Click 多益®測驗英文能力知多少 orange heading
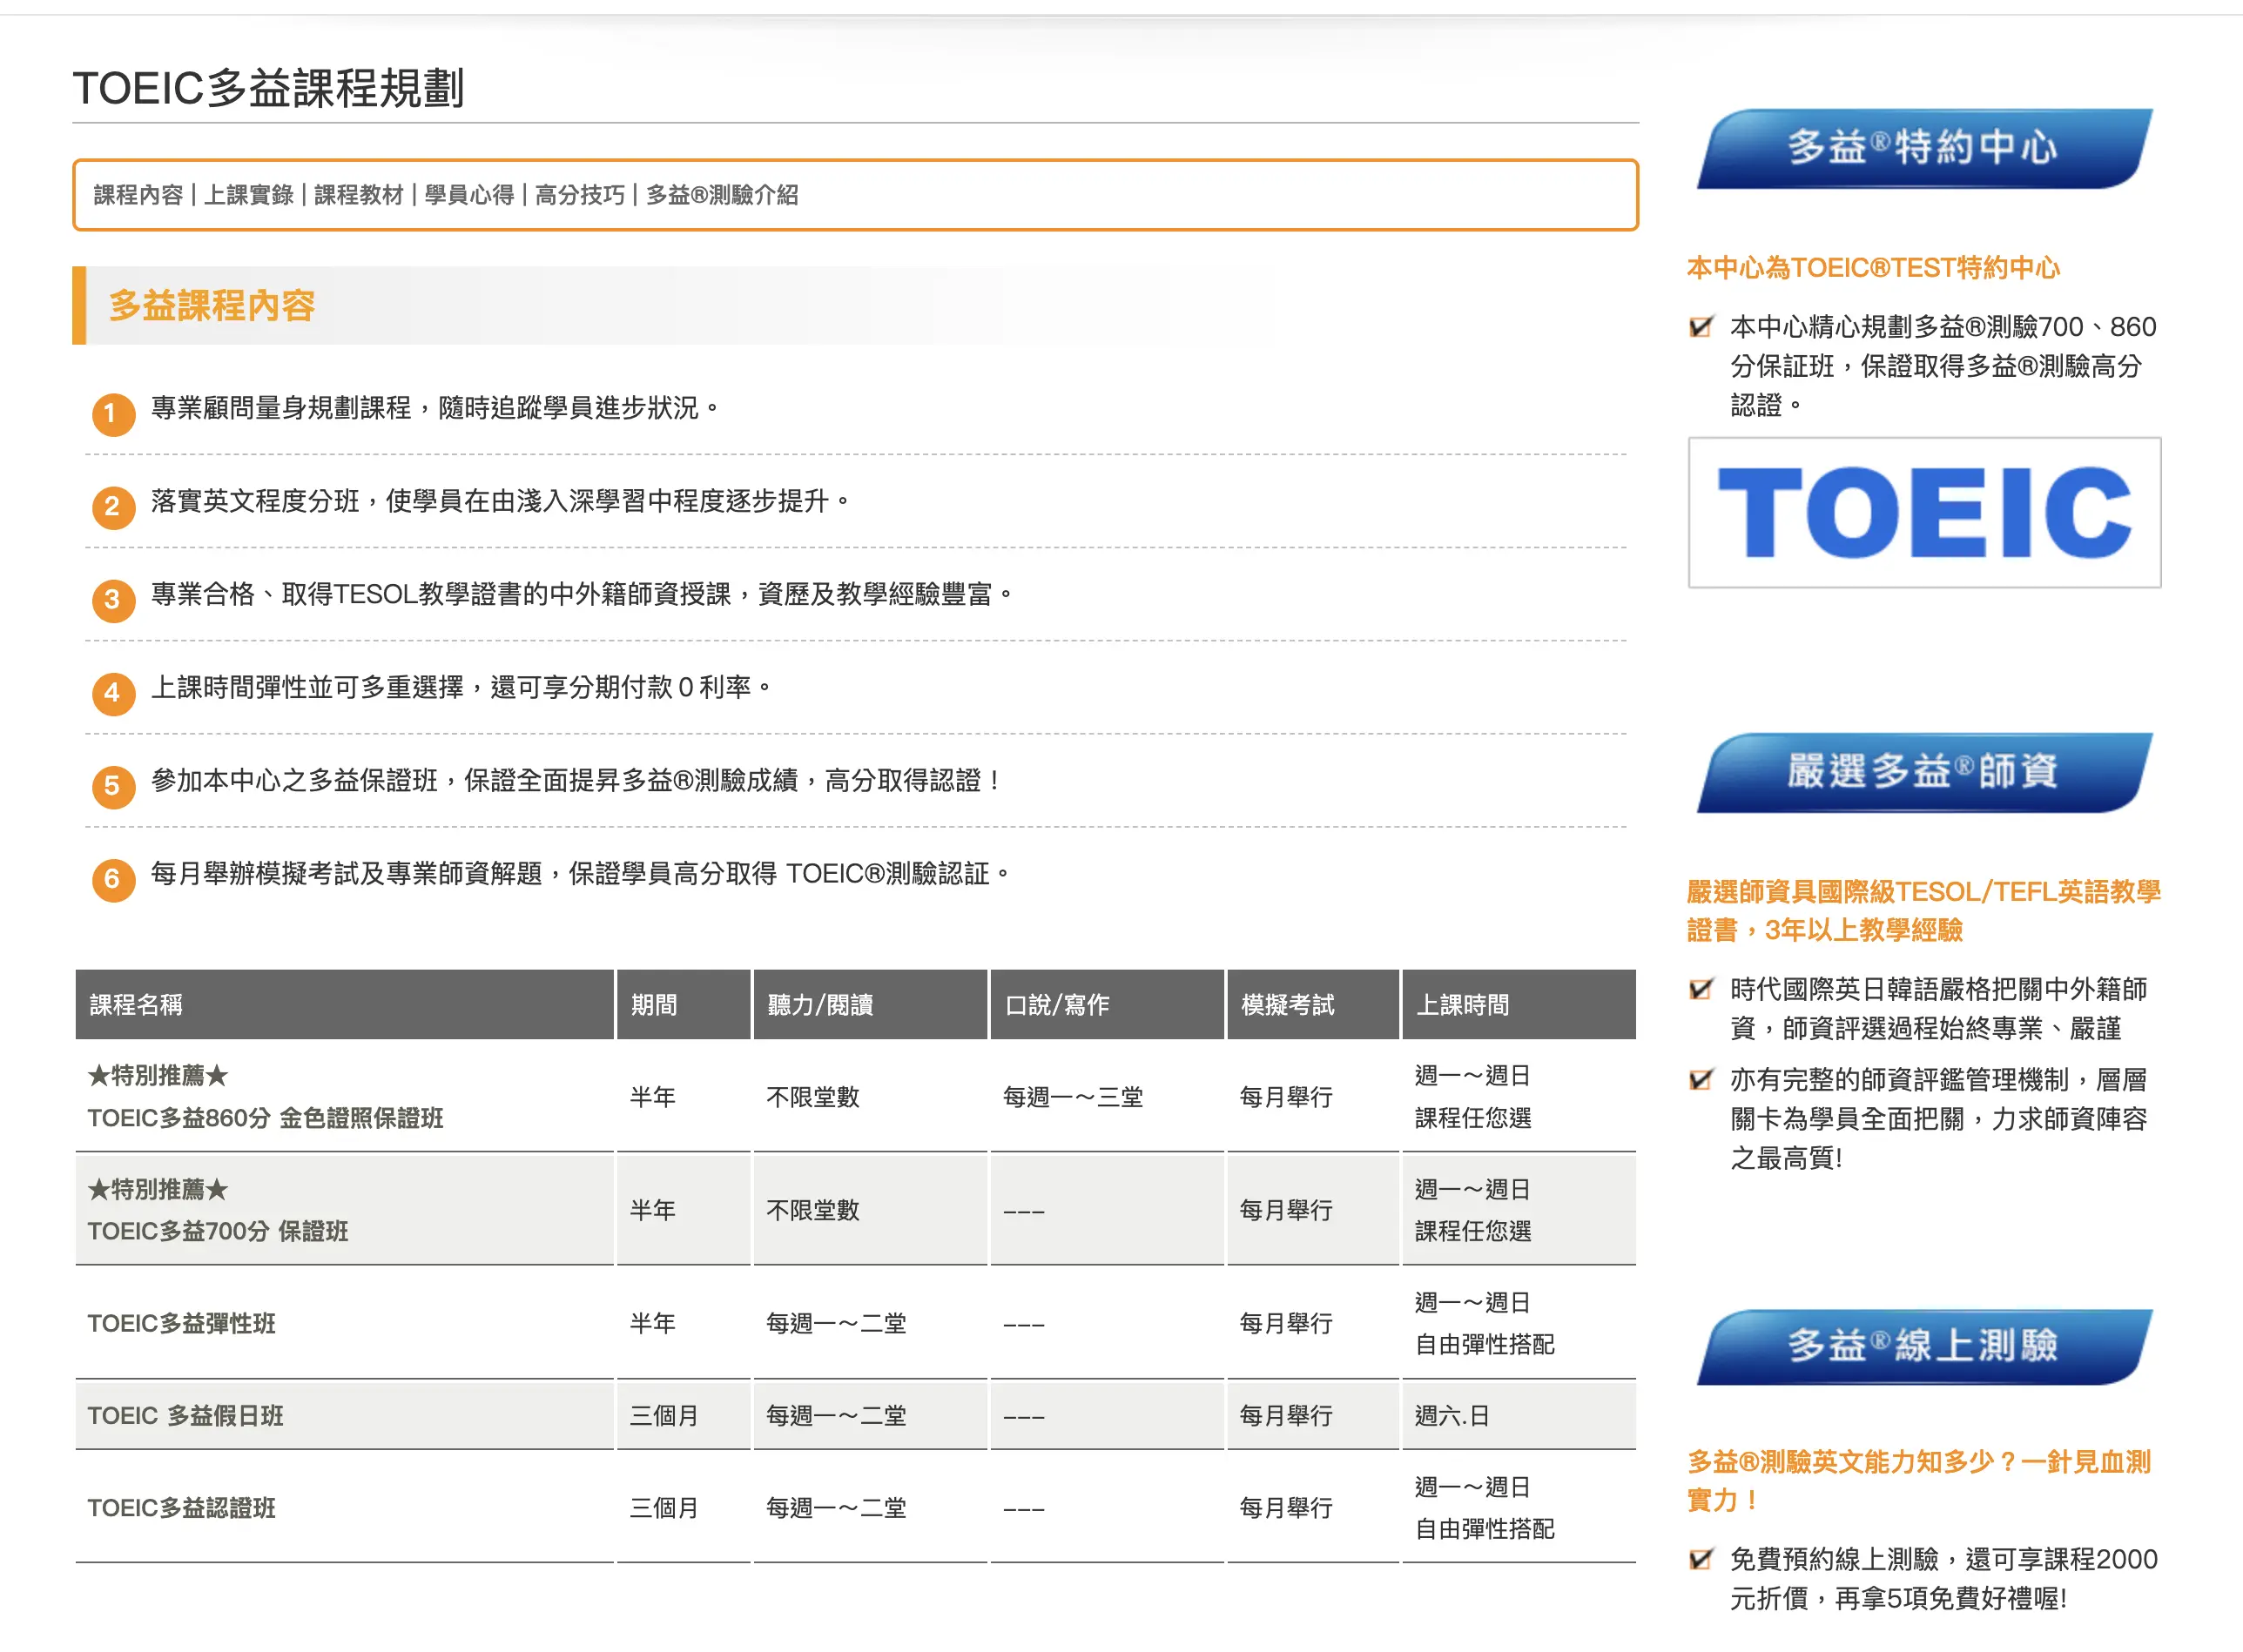Viewport: 2243px width, 1652px height. (x=1918, y=1480)
